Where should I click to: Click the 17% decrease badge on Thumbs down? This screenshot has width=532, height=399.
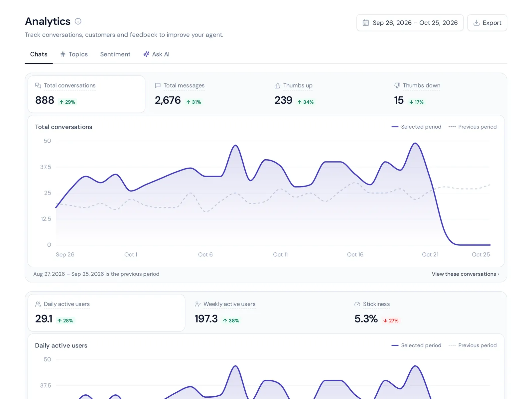point(416,102)
